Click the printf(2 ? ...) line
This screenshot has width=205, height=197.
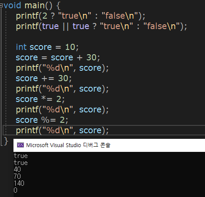[81, 16]
